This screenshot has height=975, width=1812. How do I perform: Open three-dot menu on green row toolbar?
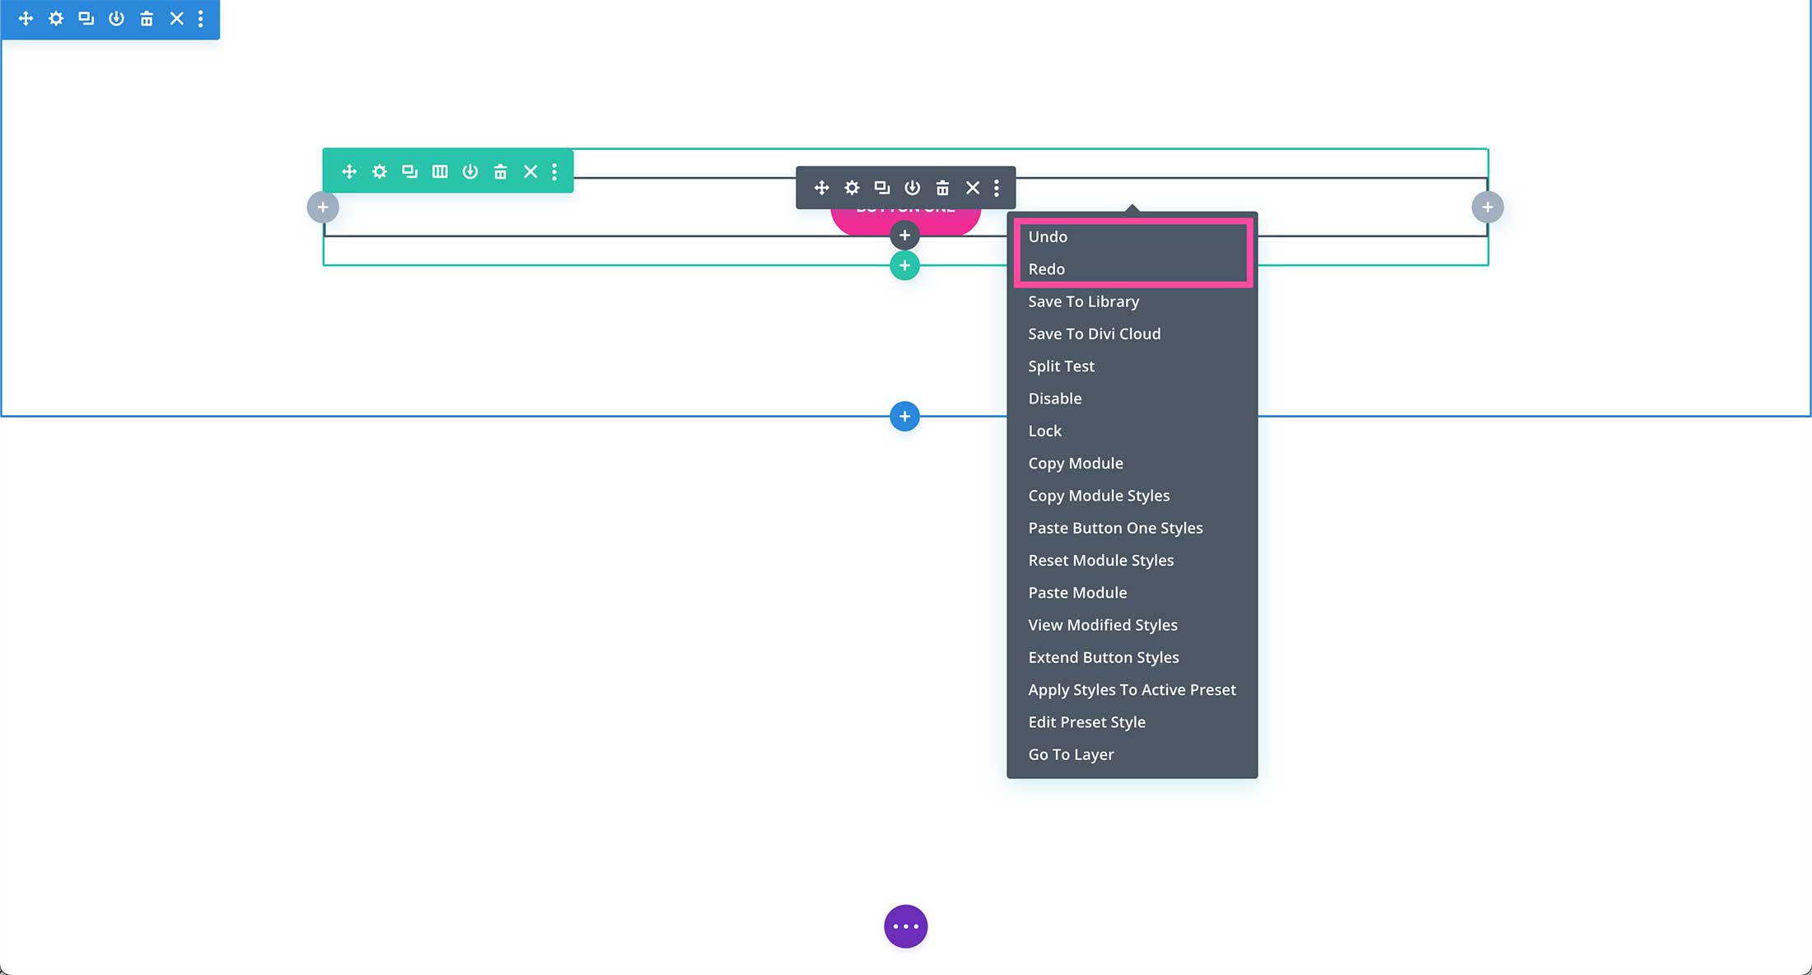(554, 171)
